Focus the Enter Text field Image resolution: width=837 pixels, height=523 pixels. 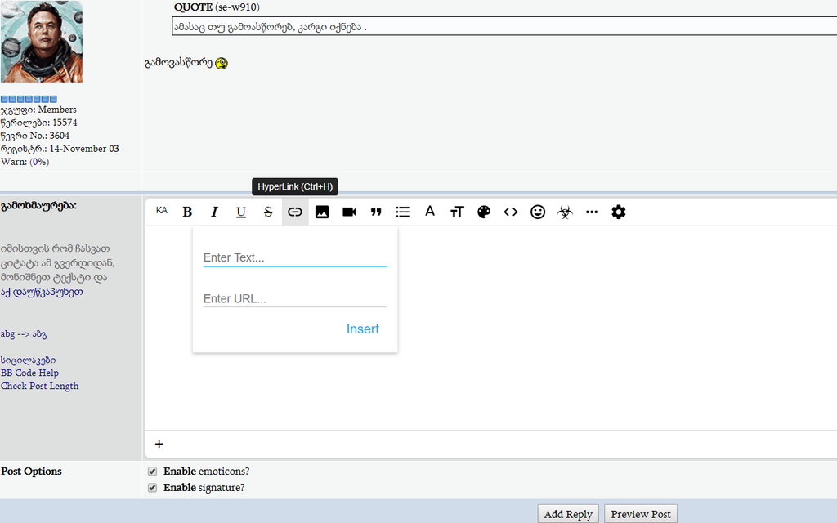point(294,257)
